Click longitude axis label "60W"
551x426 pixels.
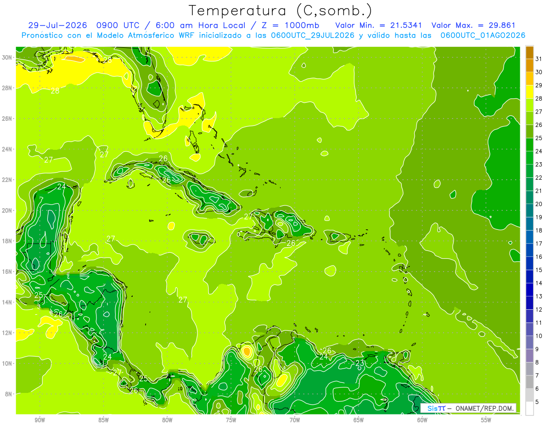tap(422, 420)
